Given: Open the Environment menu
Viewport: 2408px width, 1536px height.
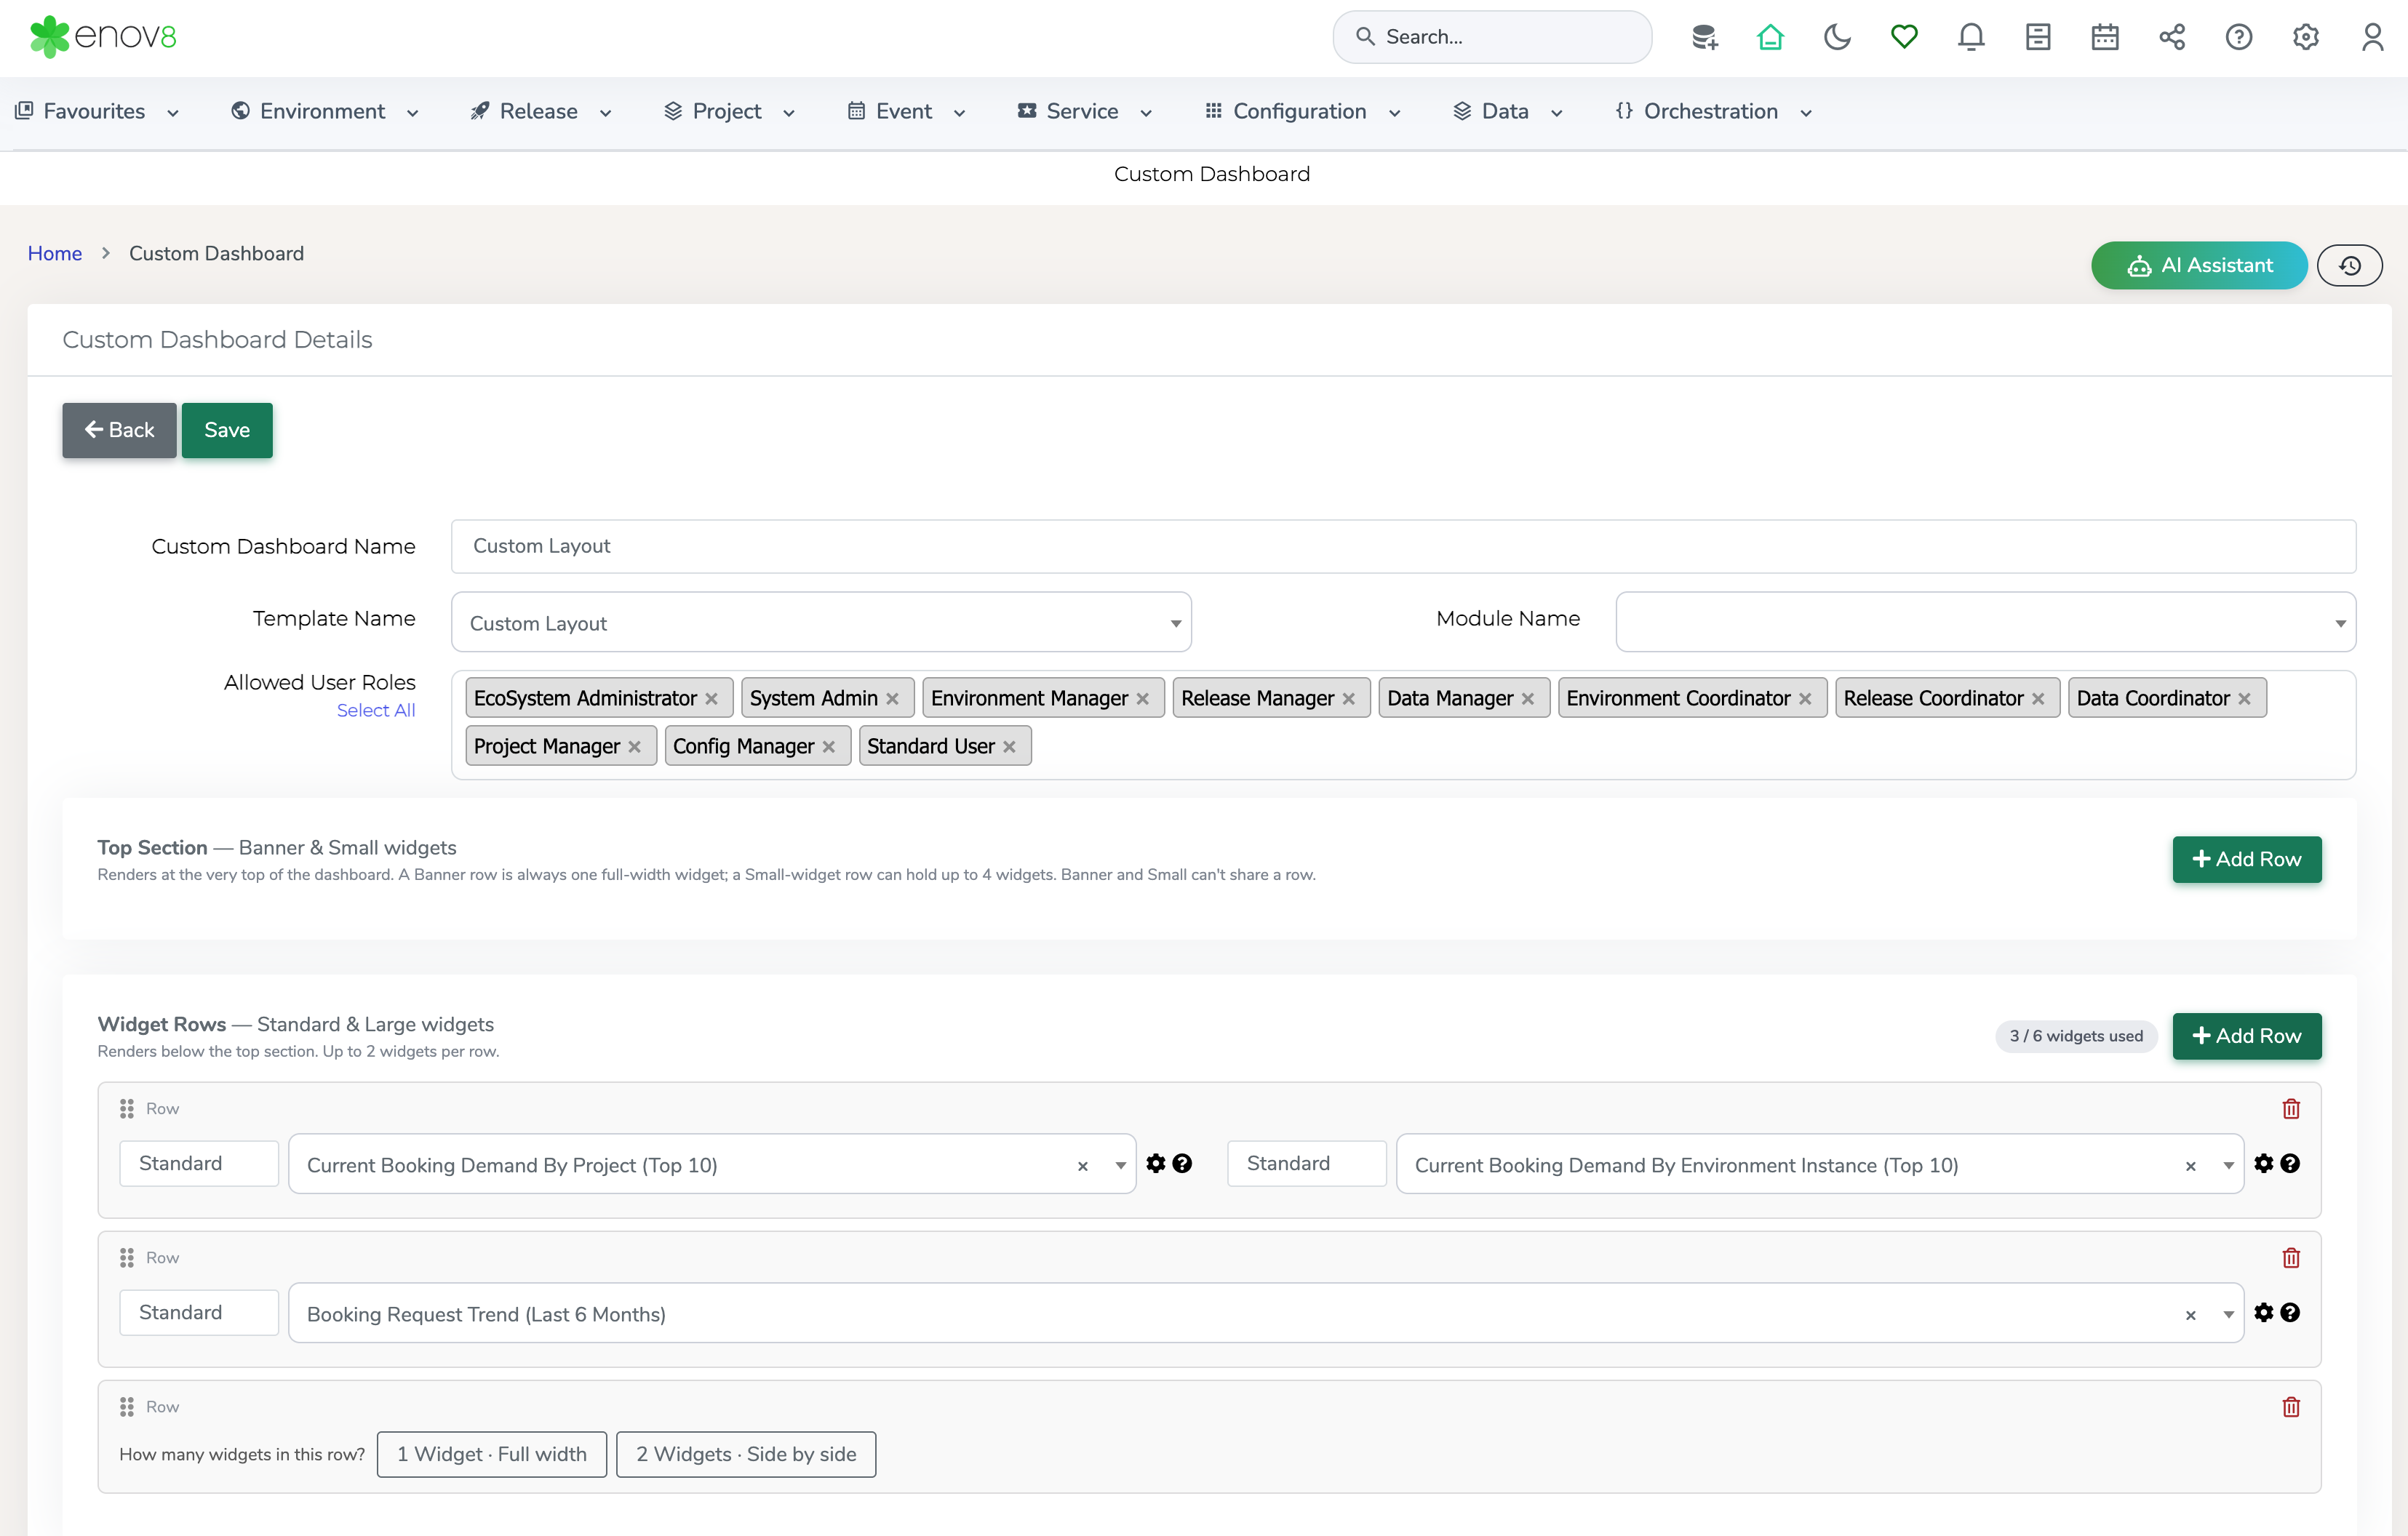Looking at the screenshot, I should (x=324, y=111).
